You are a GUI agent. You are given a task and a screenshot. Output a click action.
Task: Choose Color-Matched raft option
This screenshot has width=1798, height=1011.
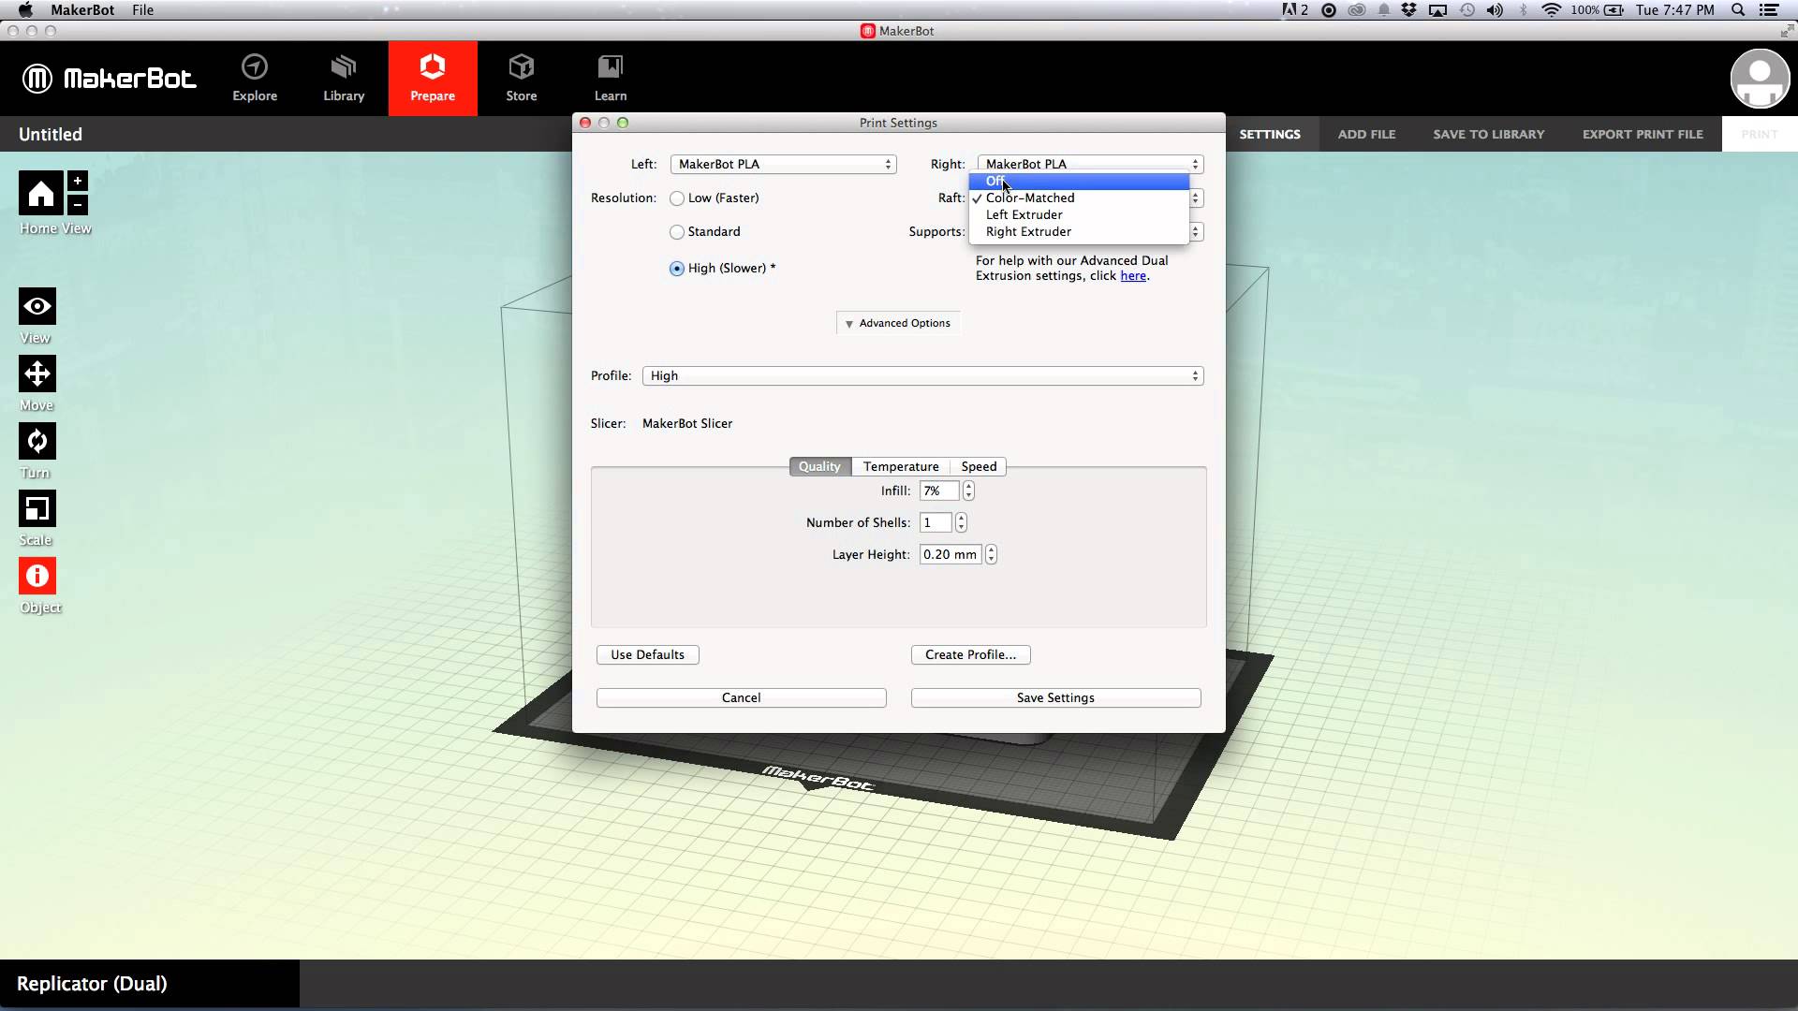[x=1079, y=198]
